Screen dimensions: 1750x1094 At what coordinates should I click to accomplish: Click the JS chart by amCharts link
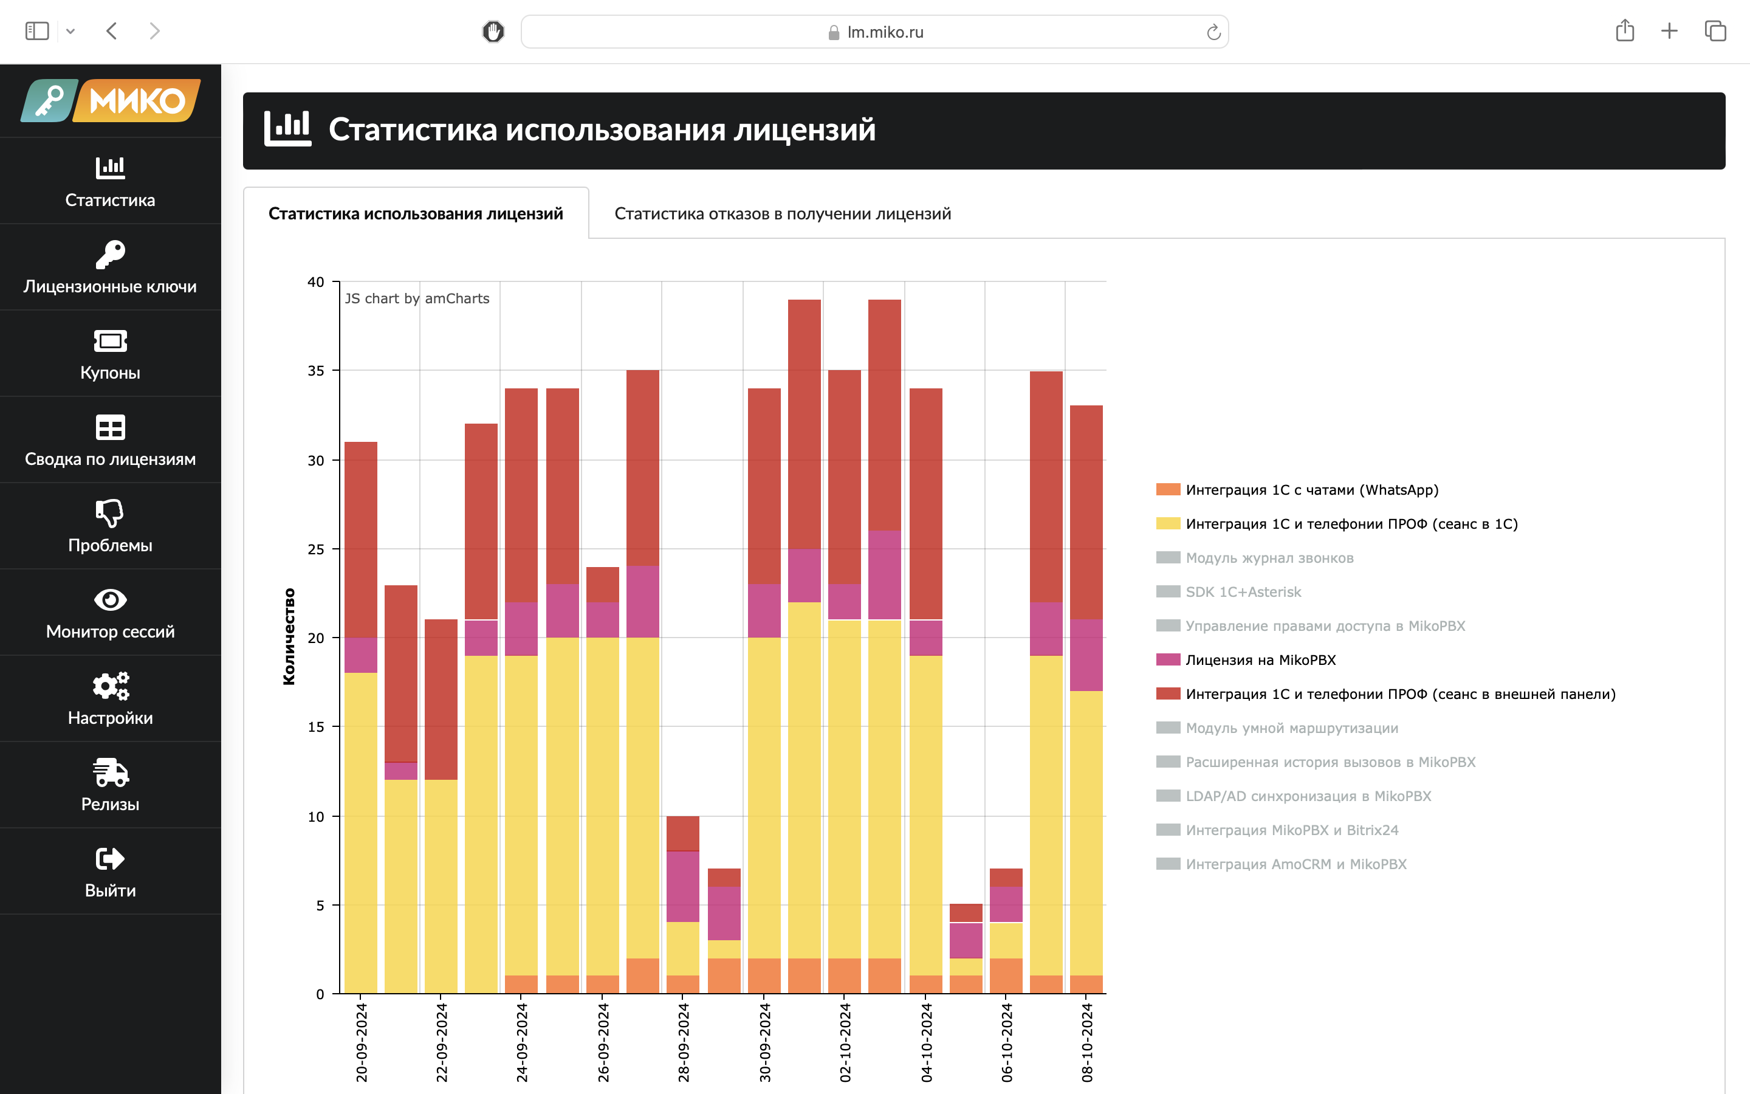[x=417, y=298]
